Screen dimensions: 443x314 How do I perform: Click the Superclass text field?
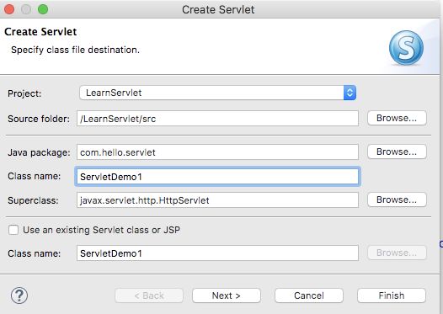pyautogui.click(x=217, y=200)
